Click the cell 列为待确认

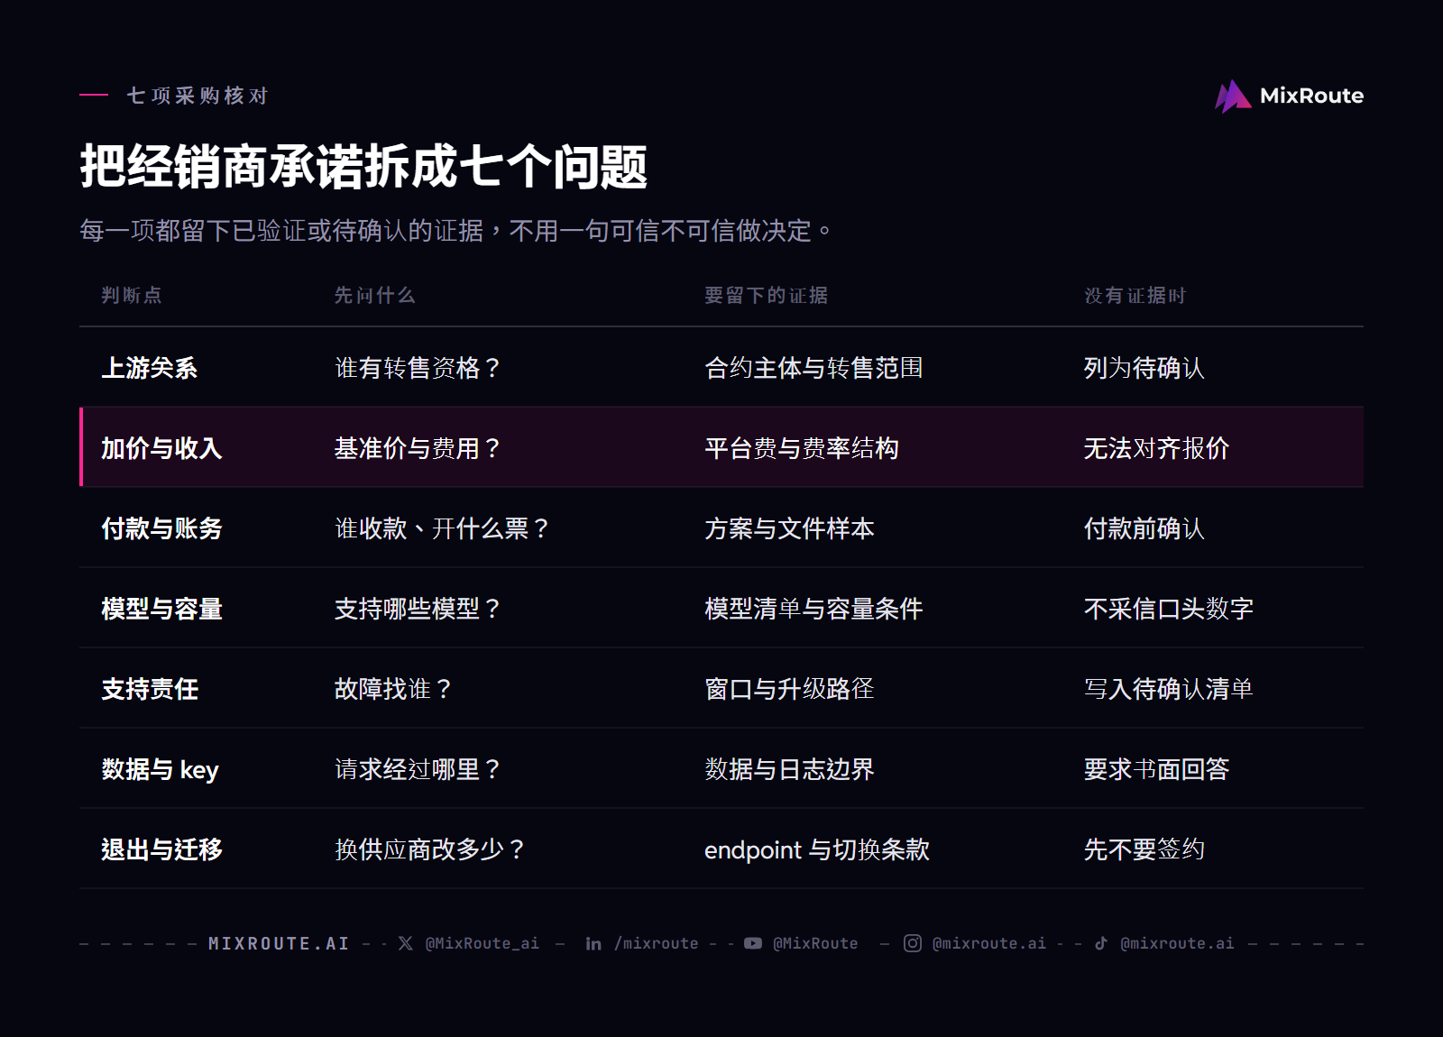1144,368
